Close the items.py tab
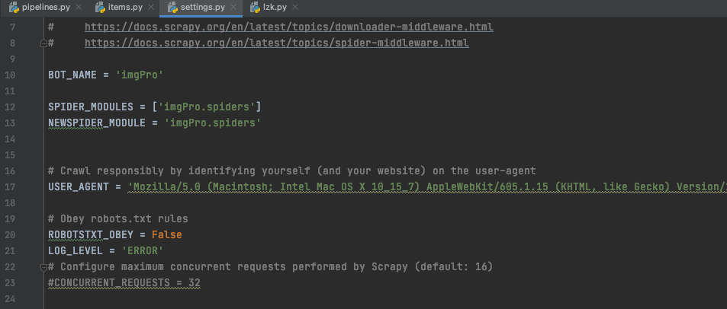Screen dimensions: 727x309 point(151,8)
